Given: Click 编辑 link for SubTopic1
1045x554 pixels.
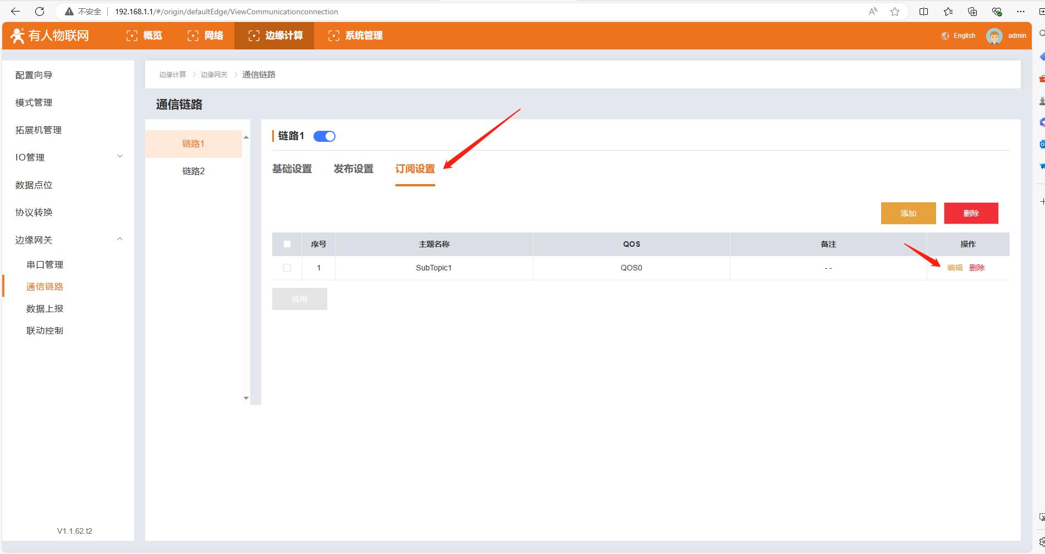Looking at the screenshot, I should [x=955, y=268].
